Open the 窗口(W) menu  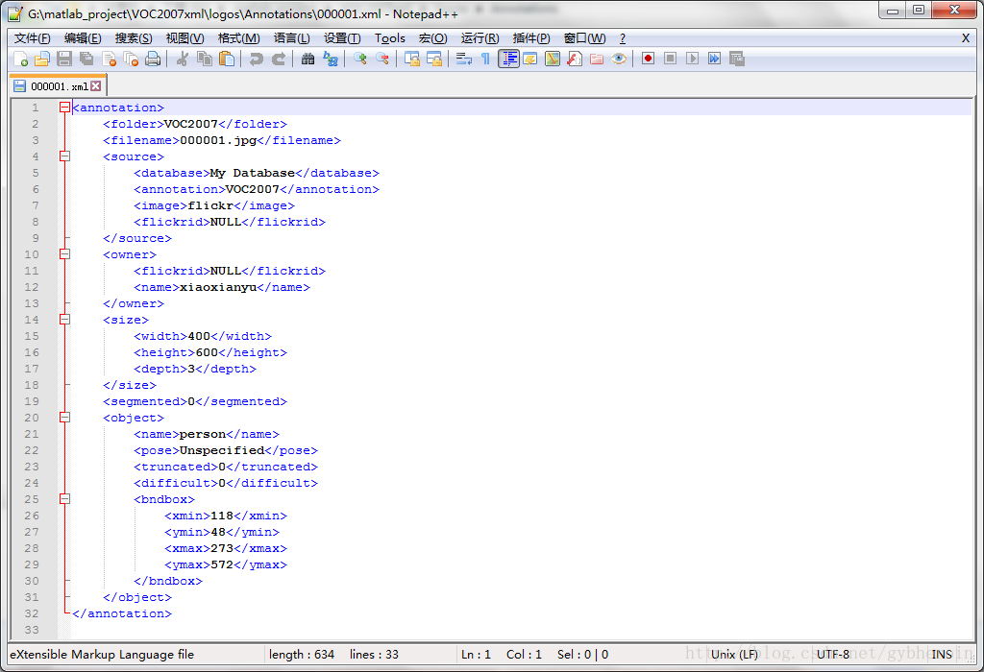click(585, 38)
